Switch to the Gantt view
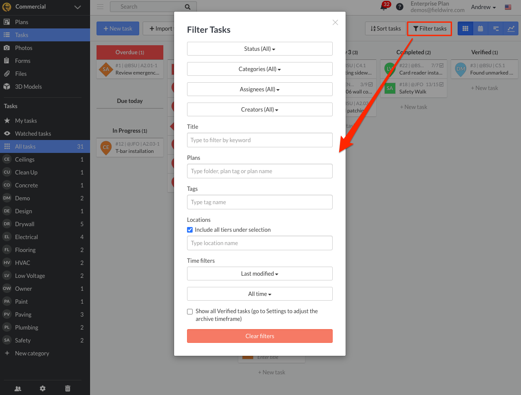The height and width of the screenshot is (395, 521). [496, 28]
